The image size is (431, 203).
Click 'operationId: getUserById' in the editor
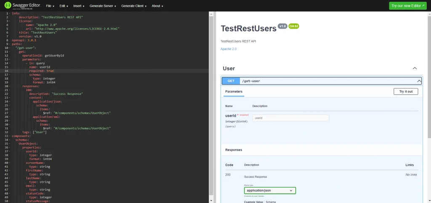coord(43,56)
